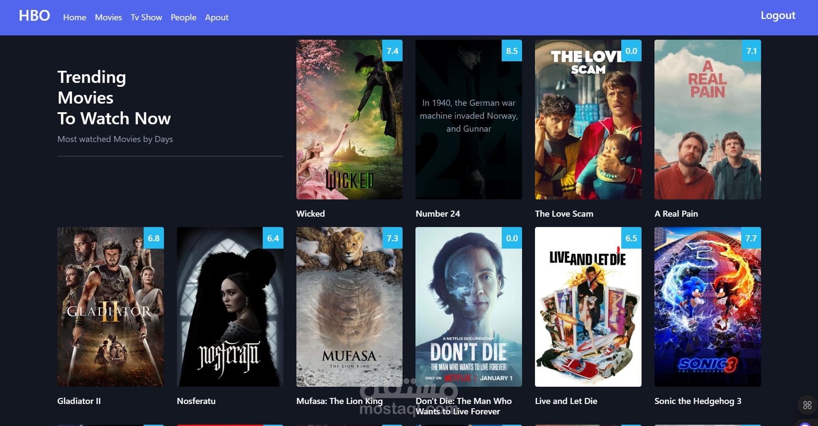
Task: Open the Wicked movie poster
Action: click(349, 120)
